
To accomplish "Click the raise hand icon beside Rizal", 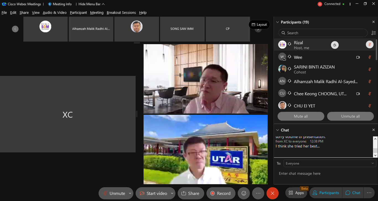I will 335,45.
